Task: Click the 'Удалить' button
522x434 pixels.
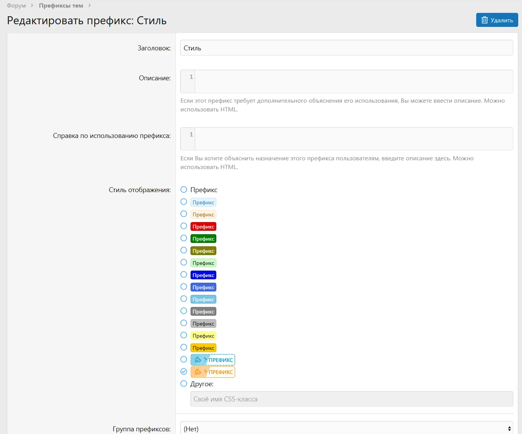Action: (497, 20)
